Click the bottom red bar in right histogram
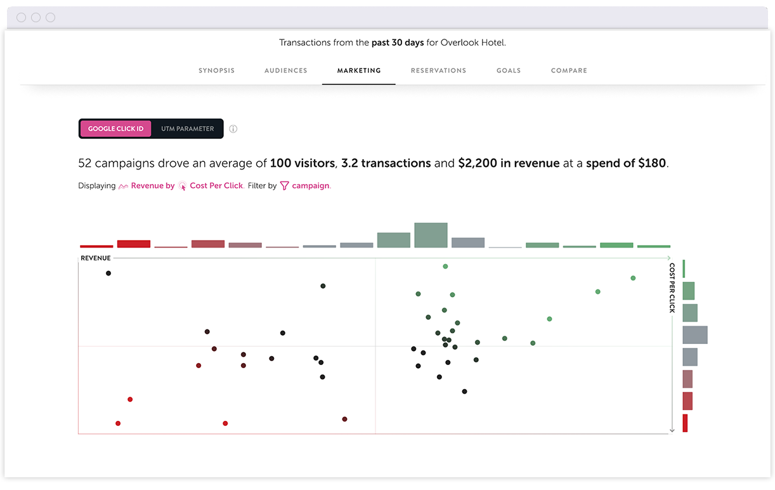Screen dimensions: 775x490 click(685, 423)
